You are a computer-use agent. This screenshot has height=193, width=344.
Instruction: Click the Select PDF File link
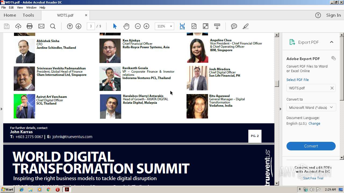(298, 80)
